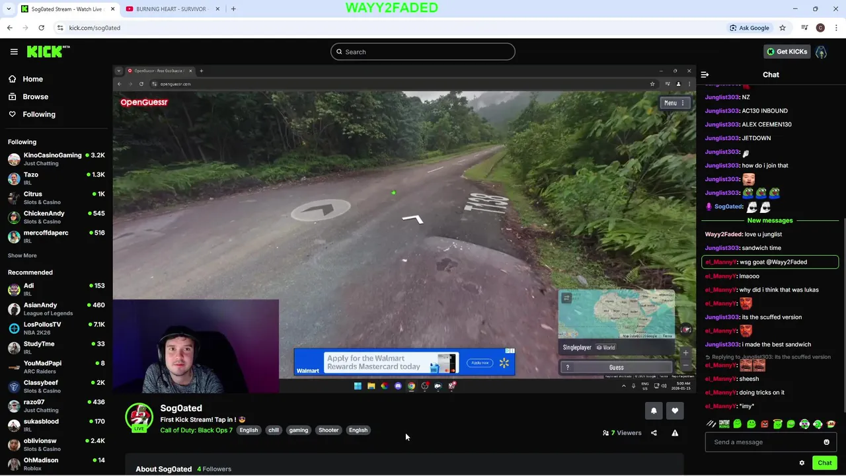Image resolution: width=846 pixels, height=476 pixels.
Task: Click the Get KICKs button
Action: (x=787, y=52)
